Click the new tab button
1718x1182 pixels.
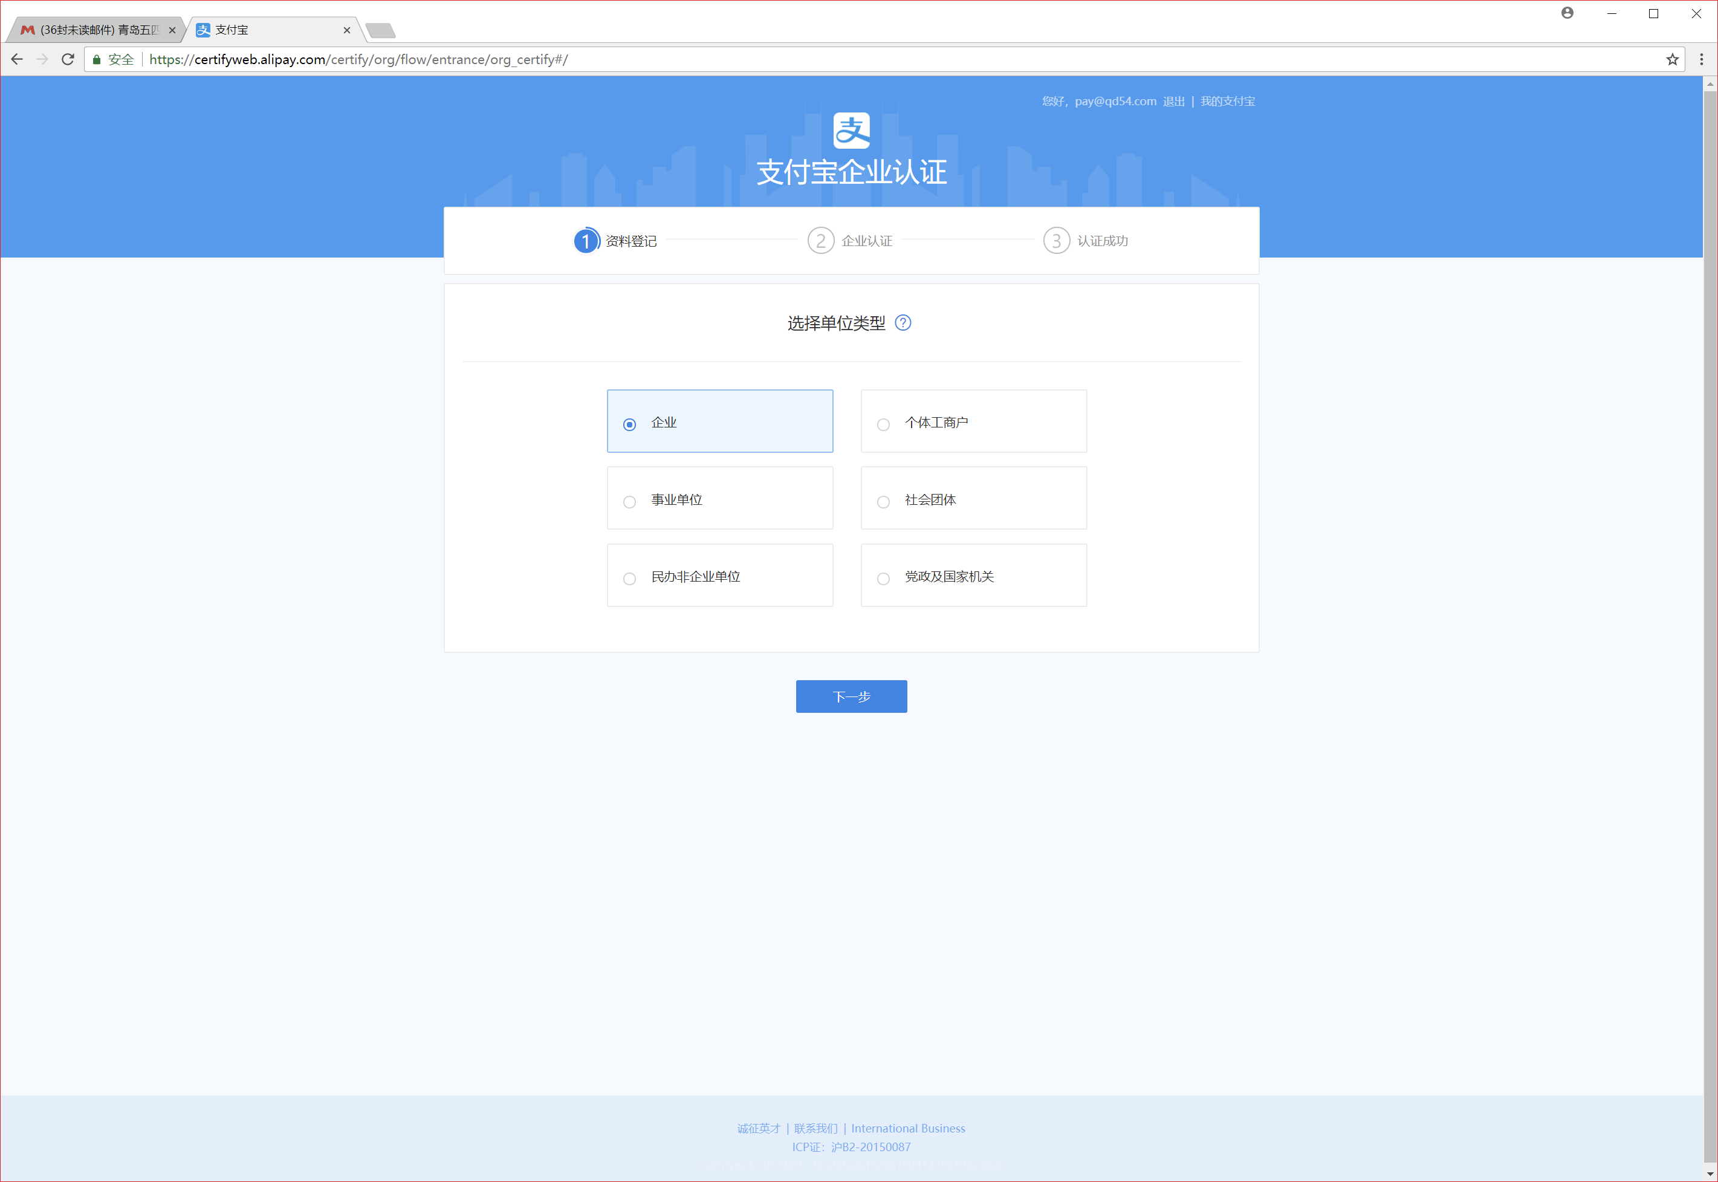pos(380,30)
